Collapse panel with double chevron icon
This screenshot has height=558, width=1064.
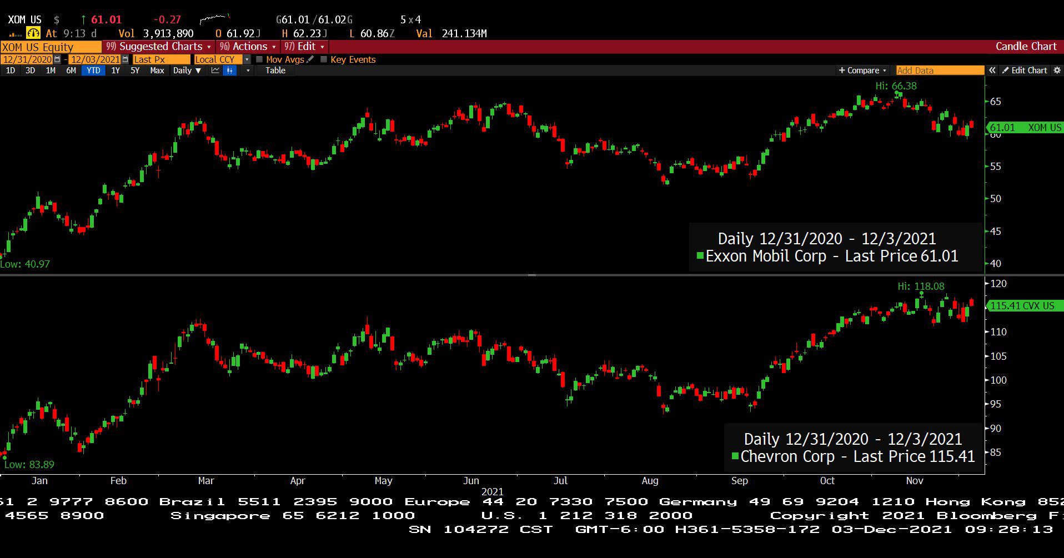tap(992, 71)
